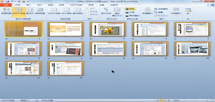Open PowerPoint Help question mark icon
The width and height of the screenshot is (215, 102).
tap(212, 5)
